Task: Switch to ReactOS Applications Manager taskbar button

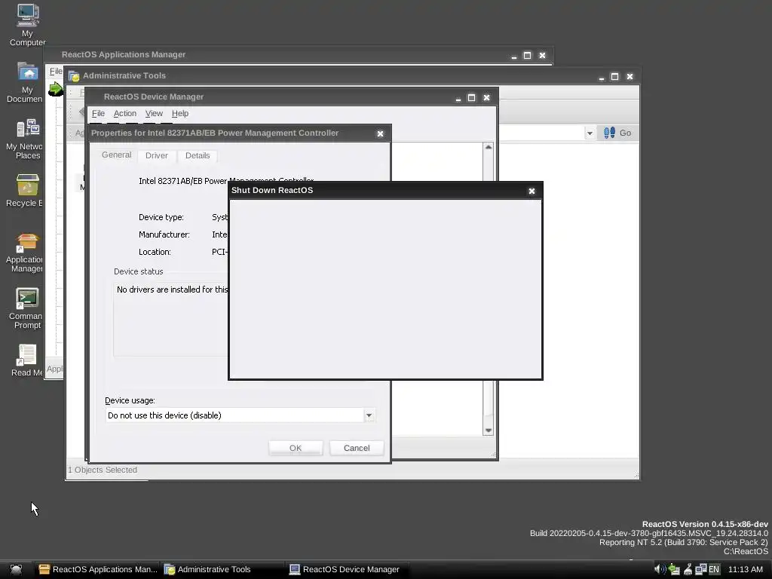Action: (x=99, y=570)
